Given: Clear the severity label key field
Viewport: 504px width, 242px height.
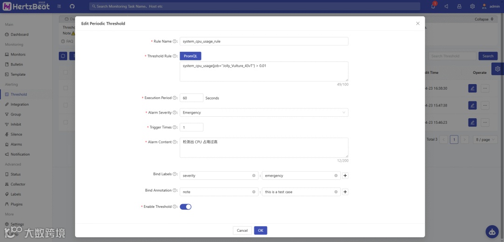Looking at the screenshot, I should pyautogui.click(x=253, y=176).
